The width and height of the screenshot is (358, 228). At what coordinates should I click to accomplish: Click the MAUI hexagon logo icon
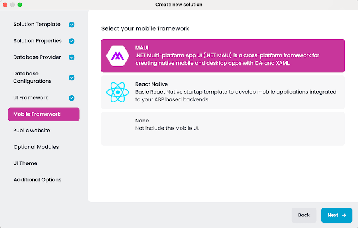[118, 56]
